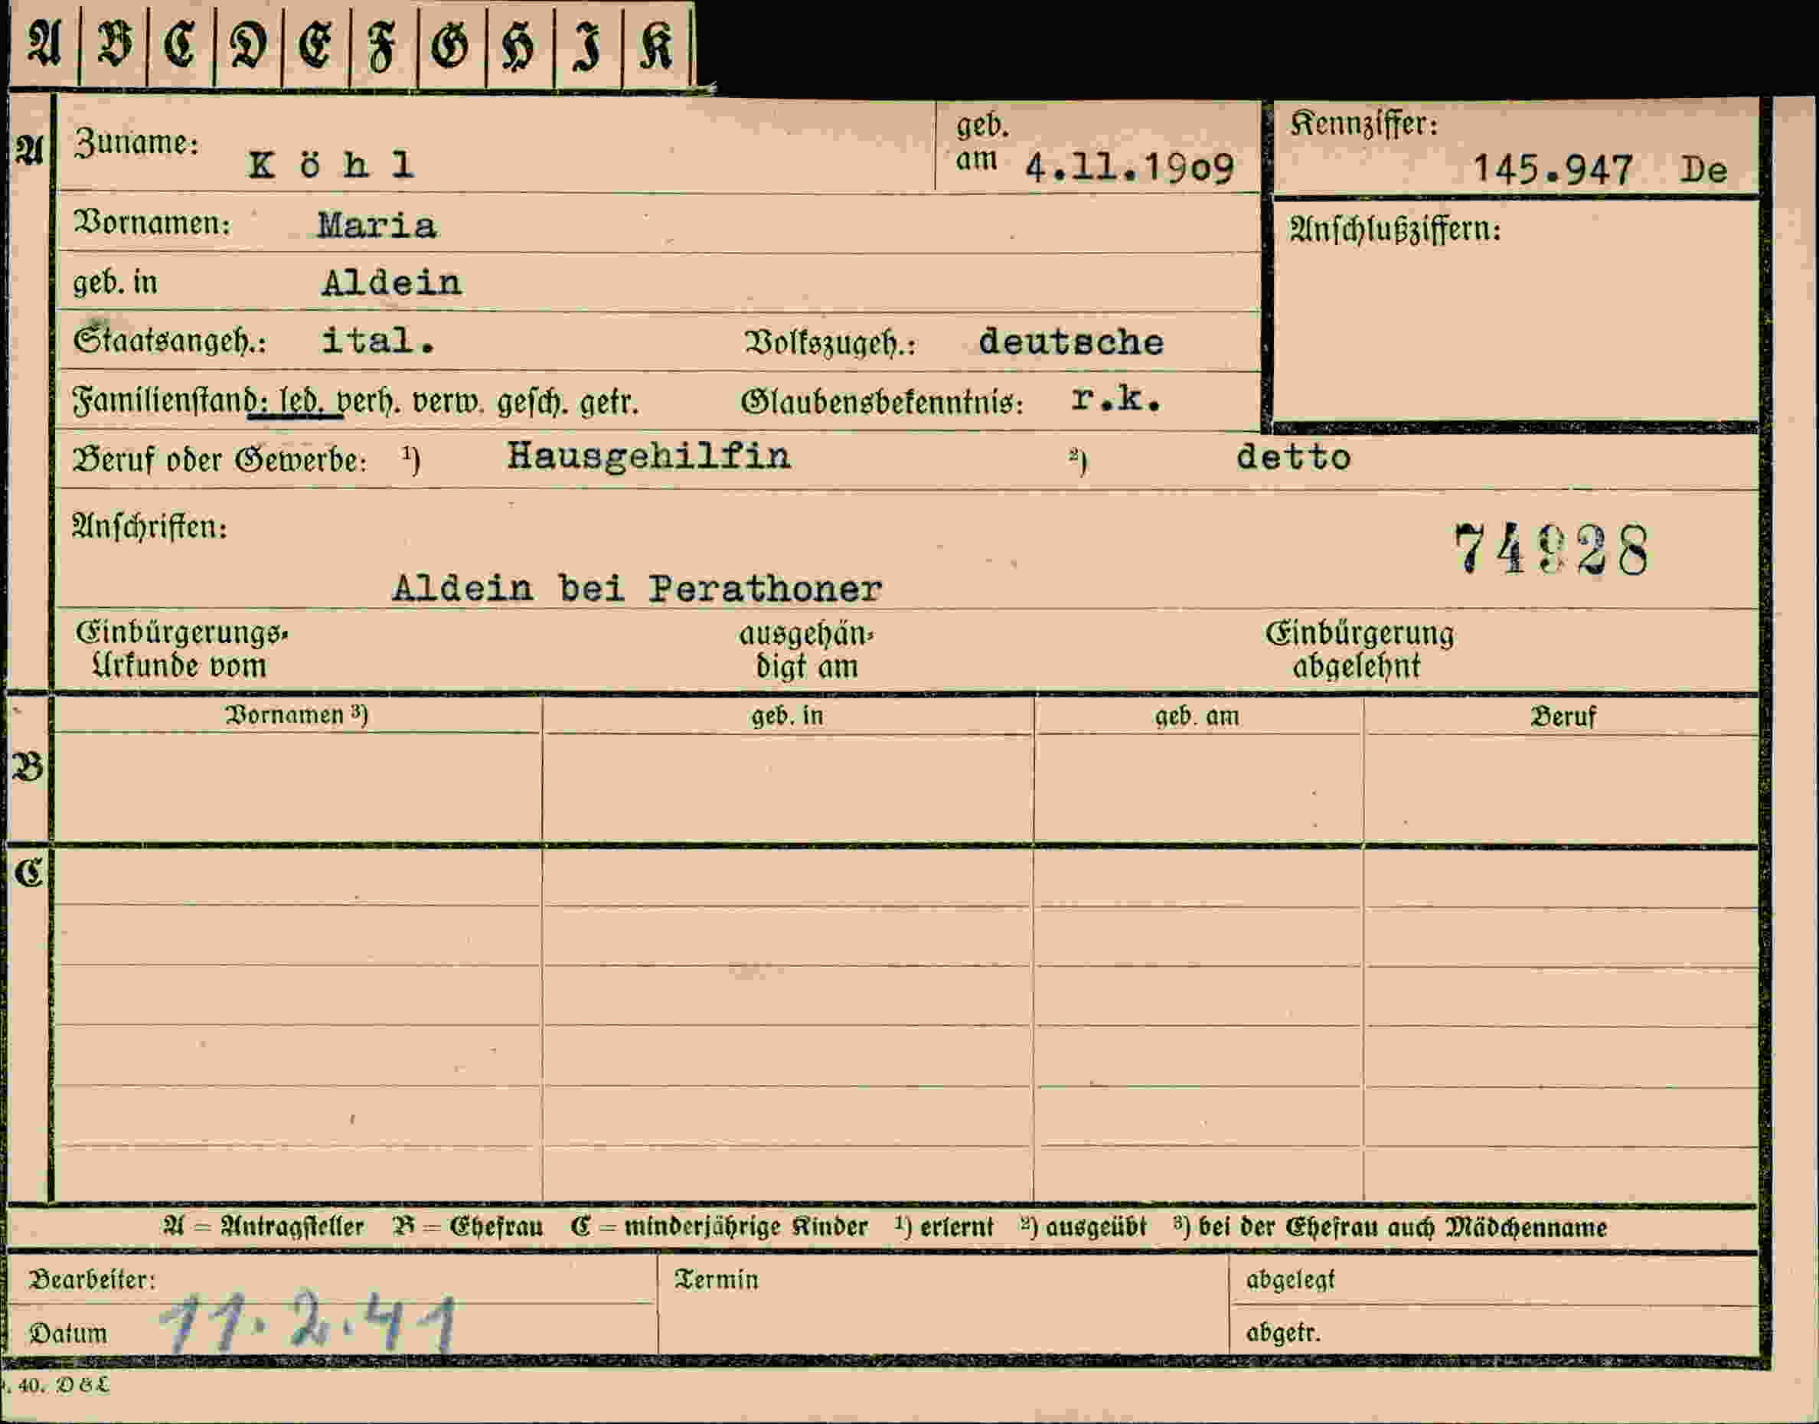The height and width of the screenshot is (1424, 1819).
Task: Click the 'Anschlußziffern:' label
Action: click(x=1395, y=228)
